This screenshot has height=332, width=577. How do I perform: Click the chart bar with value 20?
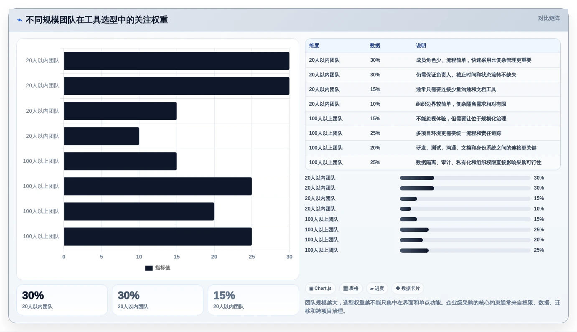[x=139, y=211]
